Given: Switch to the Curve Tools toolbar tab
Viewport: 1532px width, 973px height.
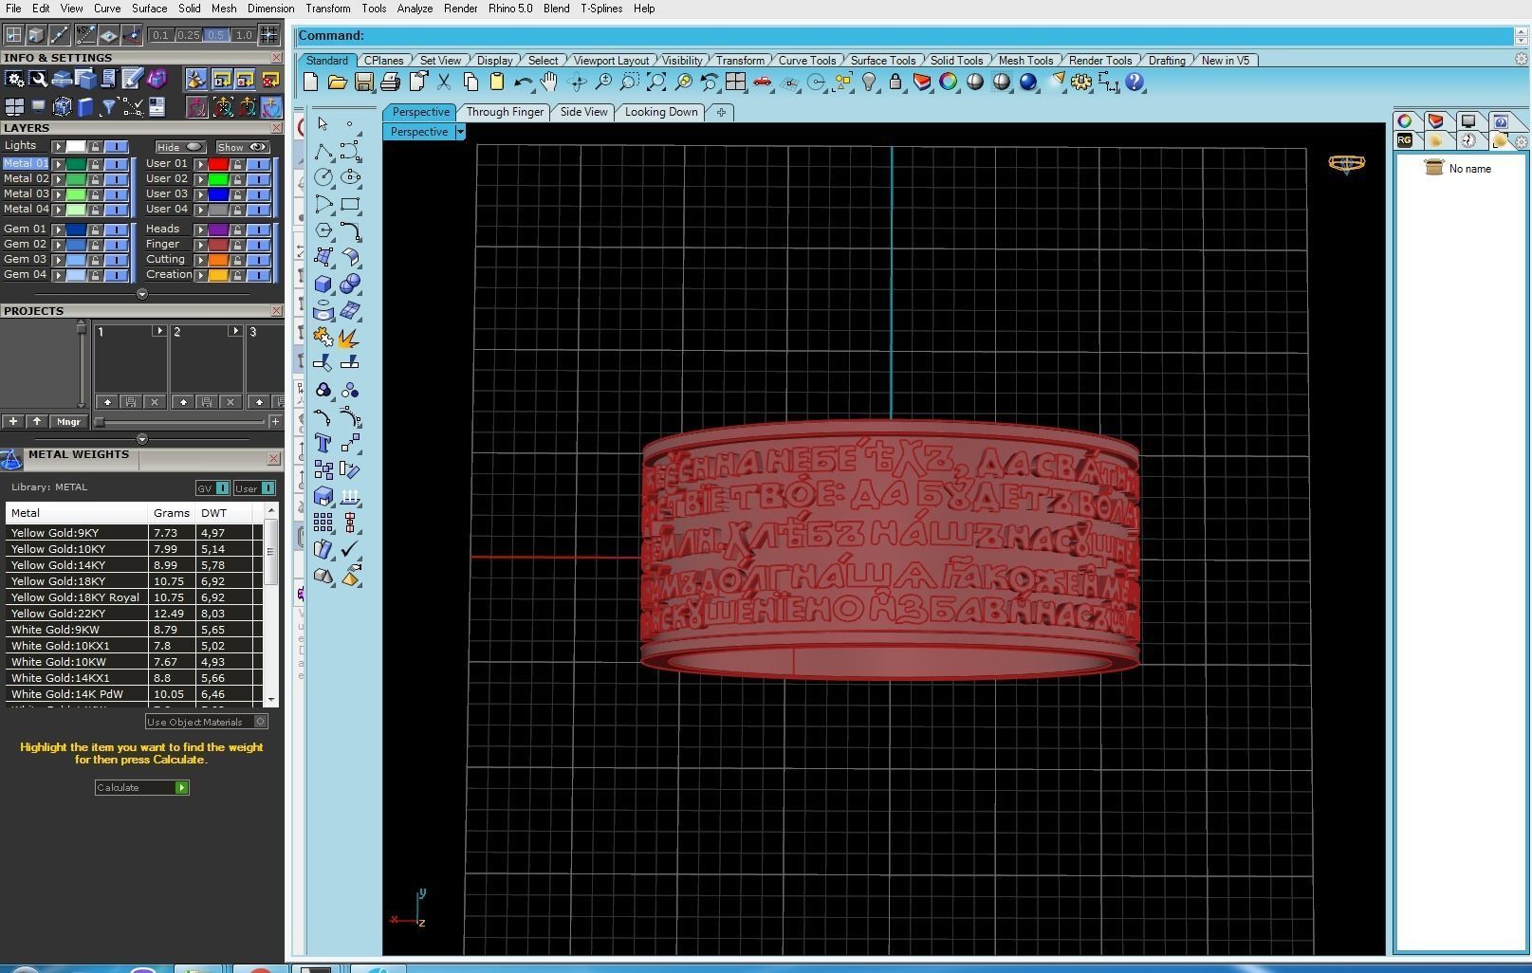Looking at the screenshot, I should tap(807, 61).
